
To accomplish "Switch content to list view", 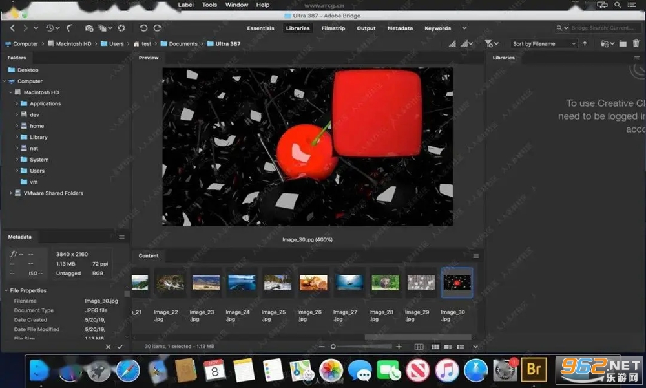I will (461, 347).
